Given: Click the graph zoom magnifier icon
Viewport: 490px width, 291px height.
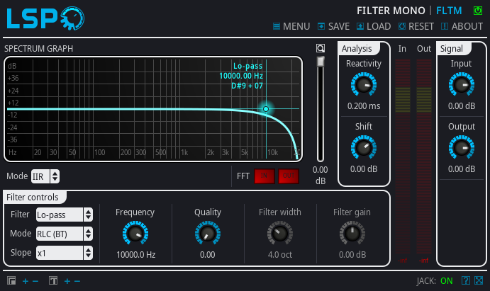Looking at the screenshot, I should [x=321, y=49].
